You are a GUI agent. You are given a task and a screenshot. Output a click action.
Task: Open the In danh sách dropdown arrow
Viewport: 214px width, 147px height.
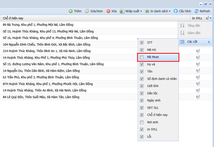(170, 11)
